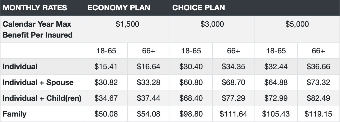Click the $77.29 Individual + Child(ren) rate
The image size is (340, 122).
[x=233, y=98]
